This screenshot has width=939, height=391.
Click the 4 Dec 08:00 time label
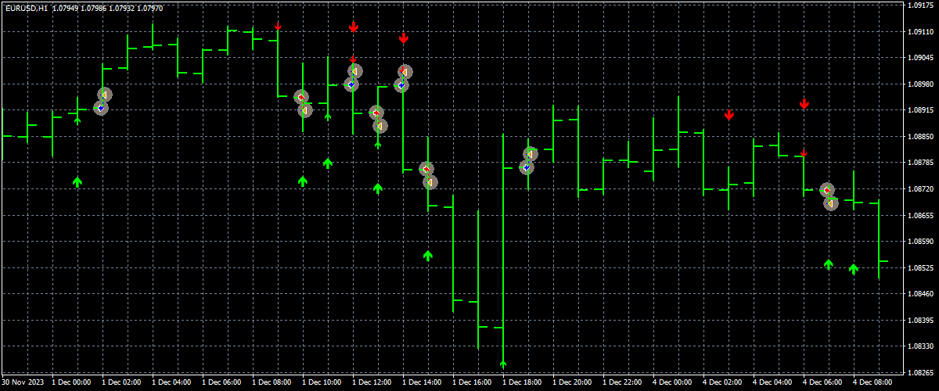pyautogui.click(x=872, y=383)
